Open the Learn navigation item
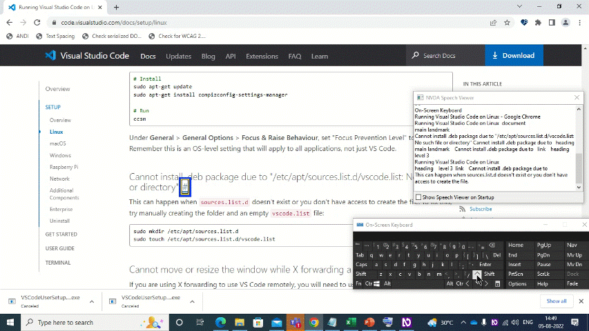The image size is (589, 331). 319,56
